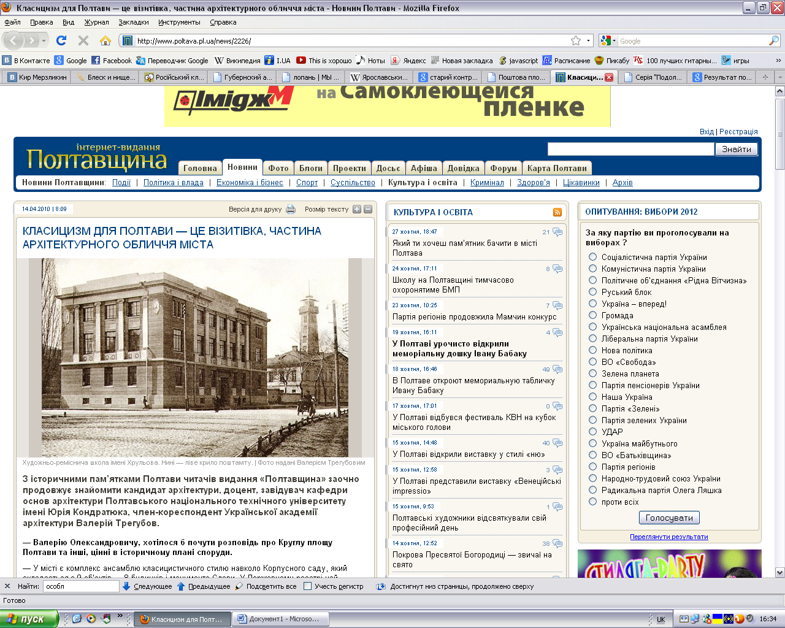
Task: Open the list-all-tabs dropdown arrow
Action: [x=779, y=77]
